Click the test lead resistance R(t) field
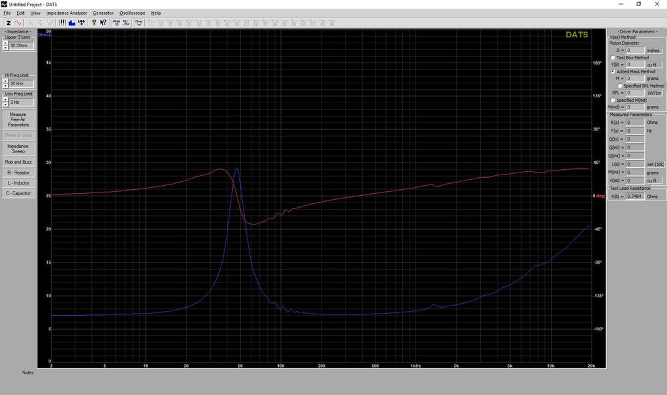 635,197
